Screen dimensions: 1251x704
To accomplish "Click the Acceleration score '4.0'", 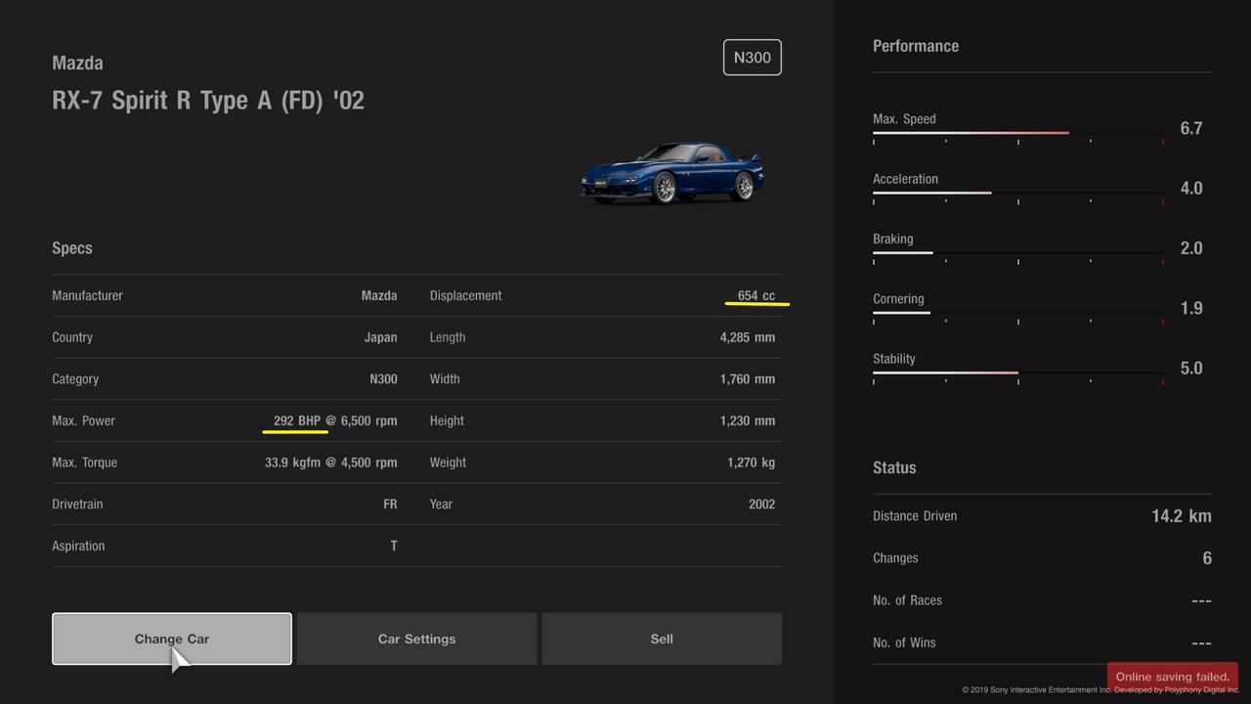I will click(x=1191, y=188).
